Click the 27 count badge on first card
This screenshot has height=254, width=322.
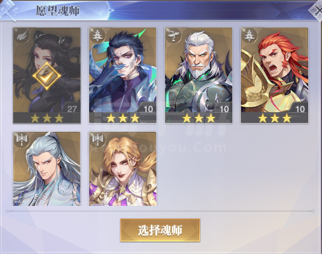(72, 109)
